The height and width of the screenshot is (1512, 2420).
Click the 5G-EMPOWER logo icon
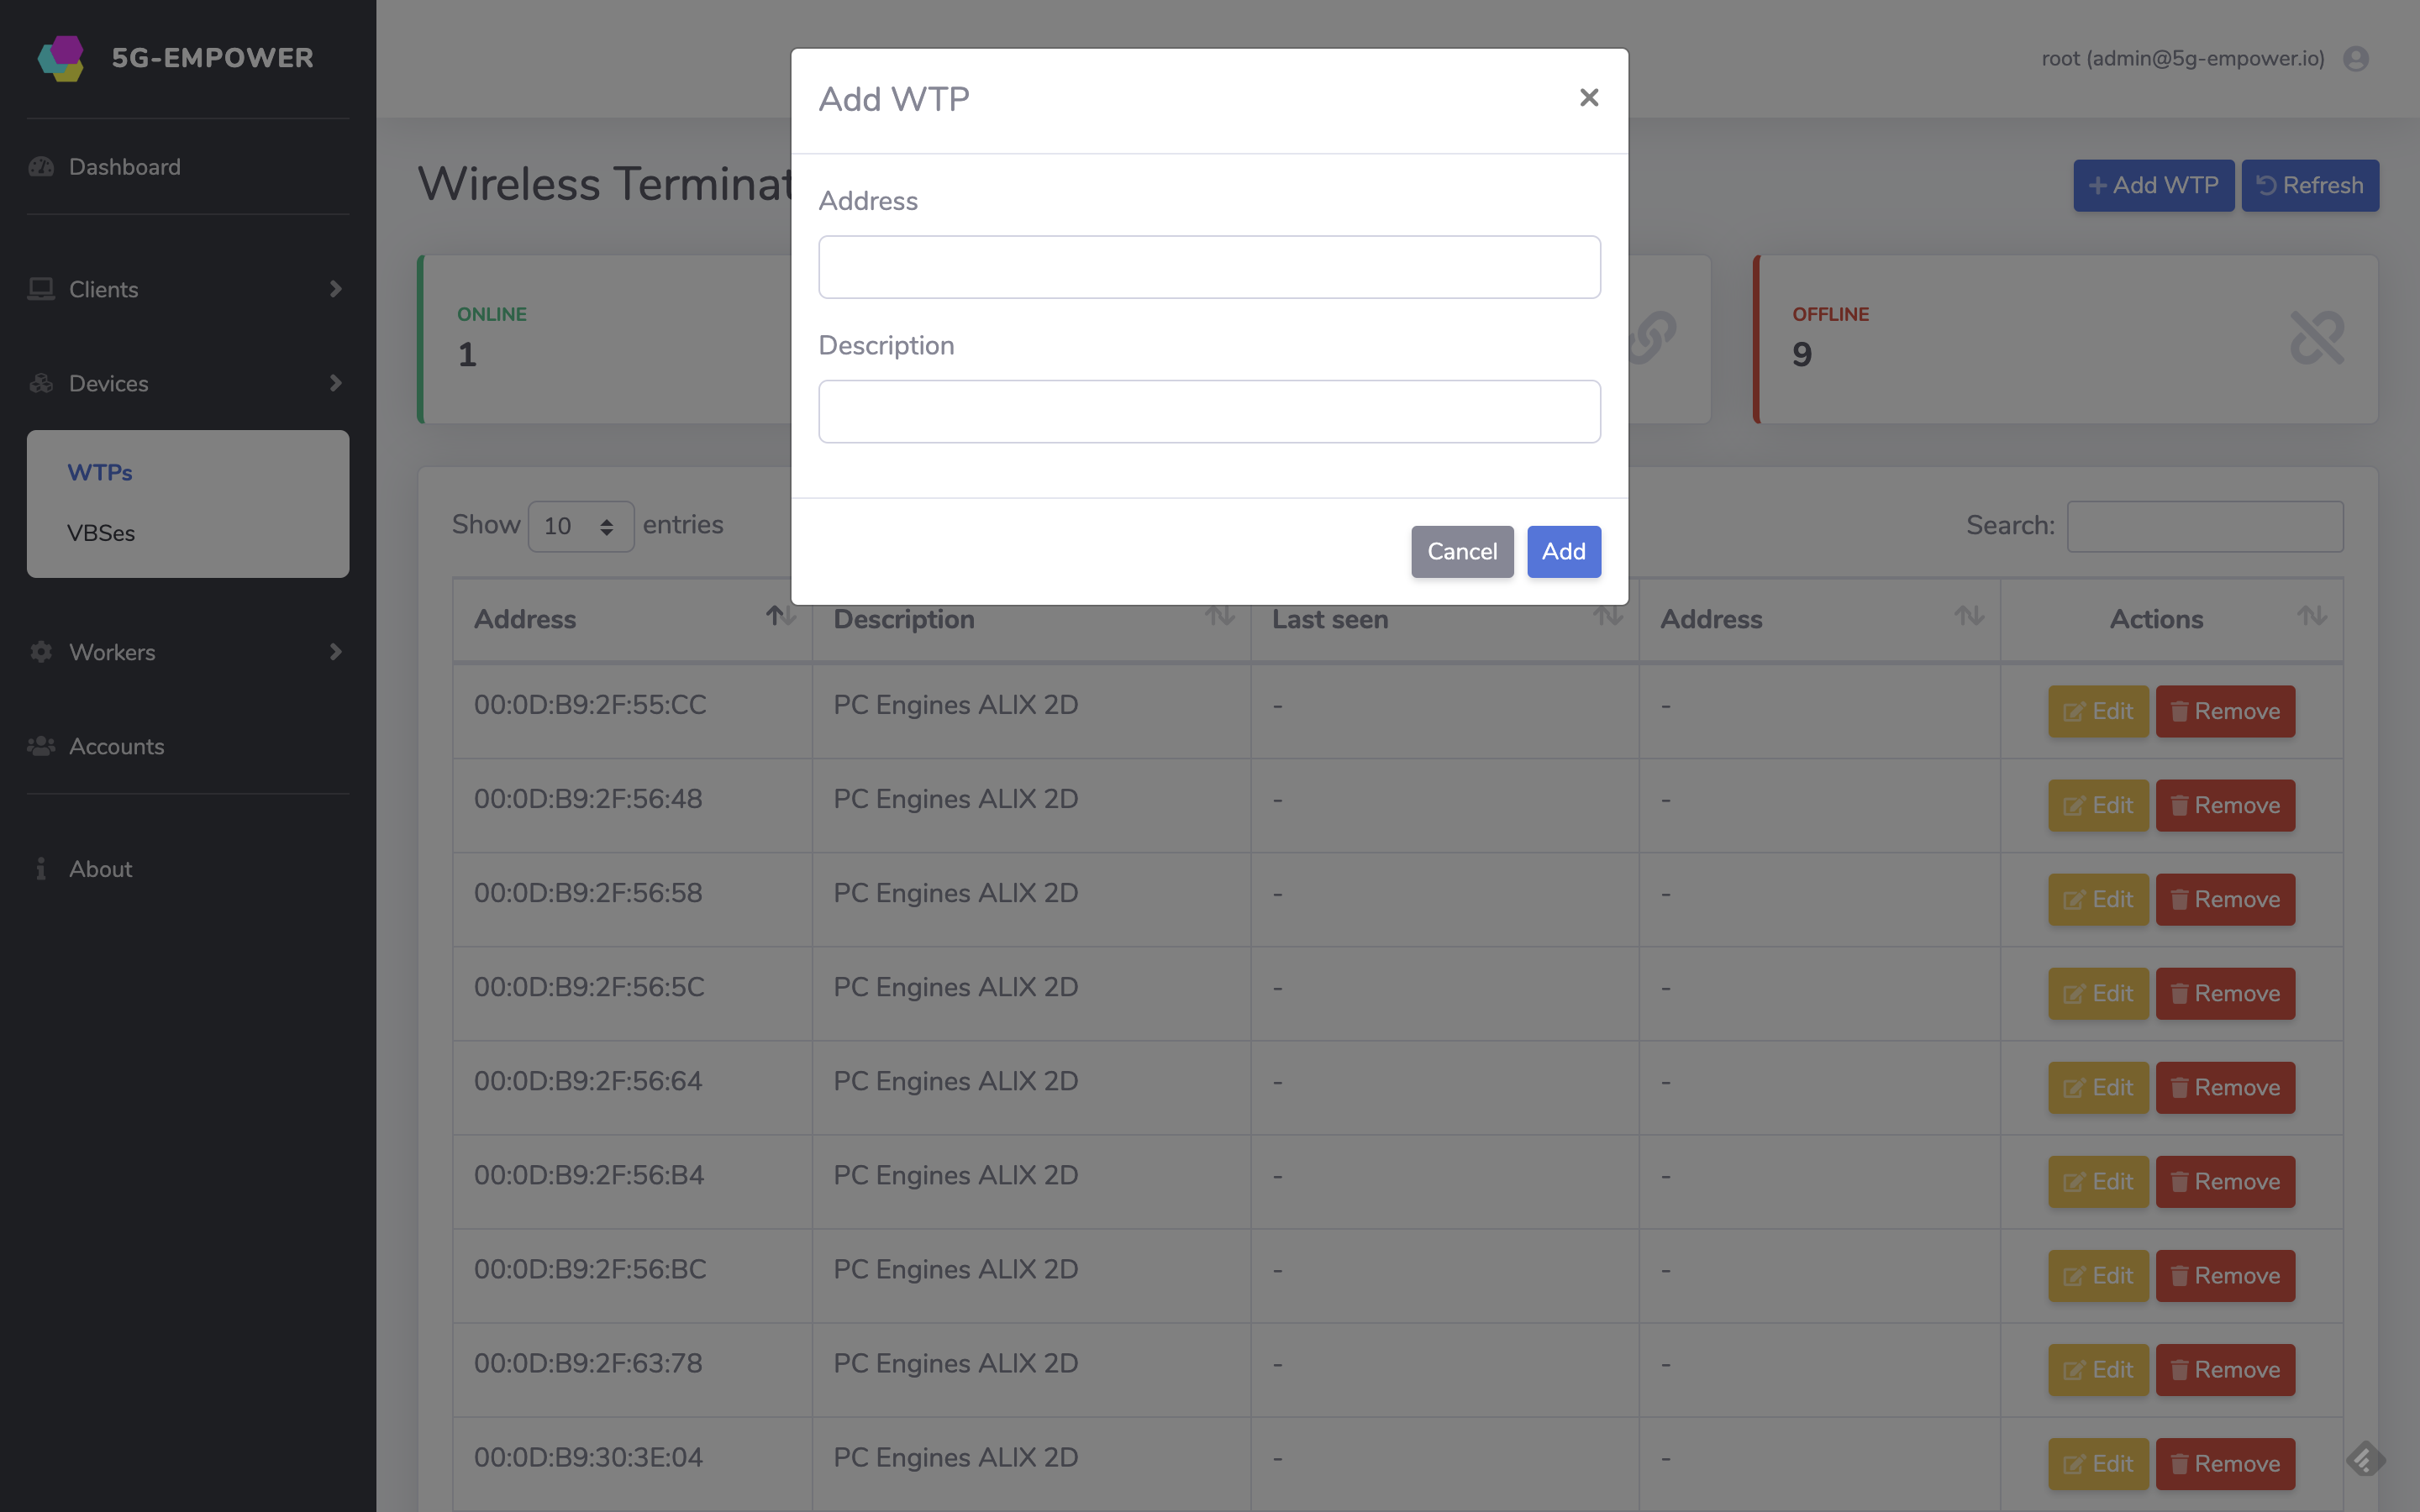pos(61,55)
